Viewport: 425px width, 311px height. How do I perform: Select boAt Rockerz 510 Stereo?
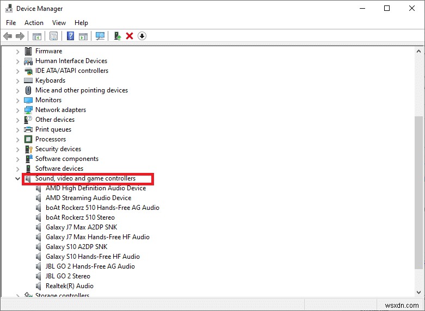pos(80,217)
